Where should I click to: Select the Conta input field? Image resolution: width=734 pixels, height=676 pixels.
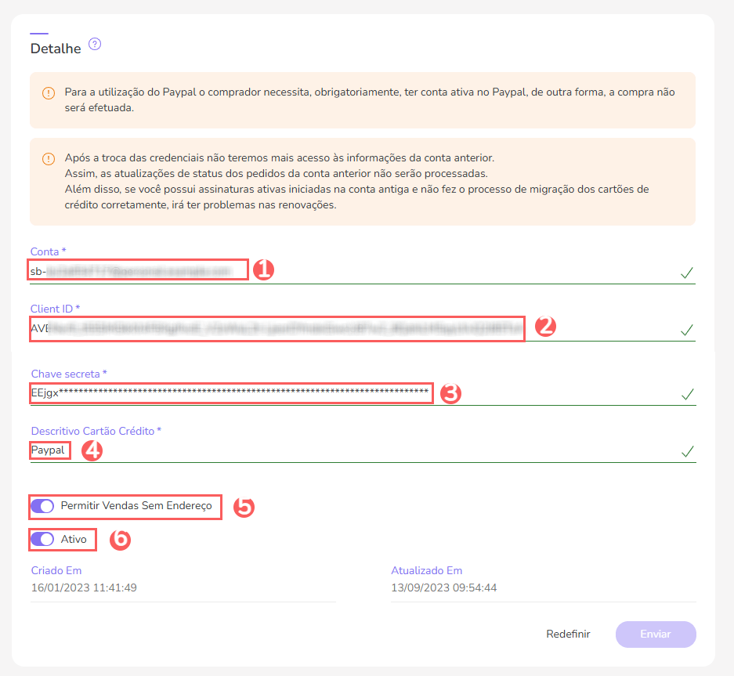(x=137, y=269)
